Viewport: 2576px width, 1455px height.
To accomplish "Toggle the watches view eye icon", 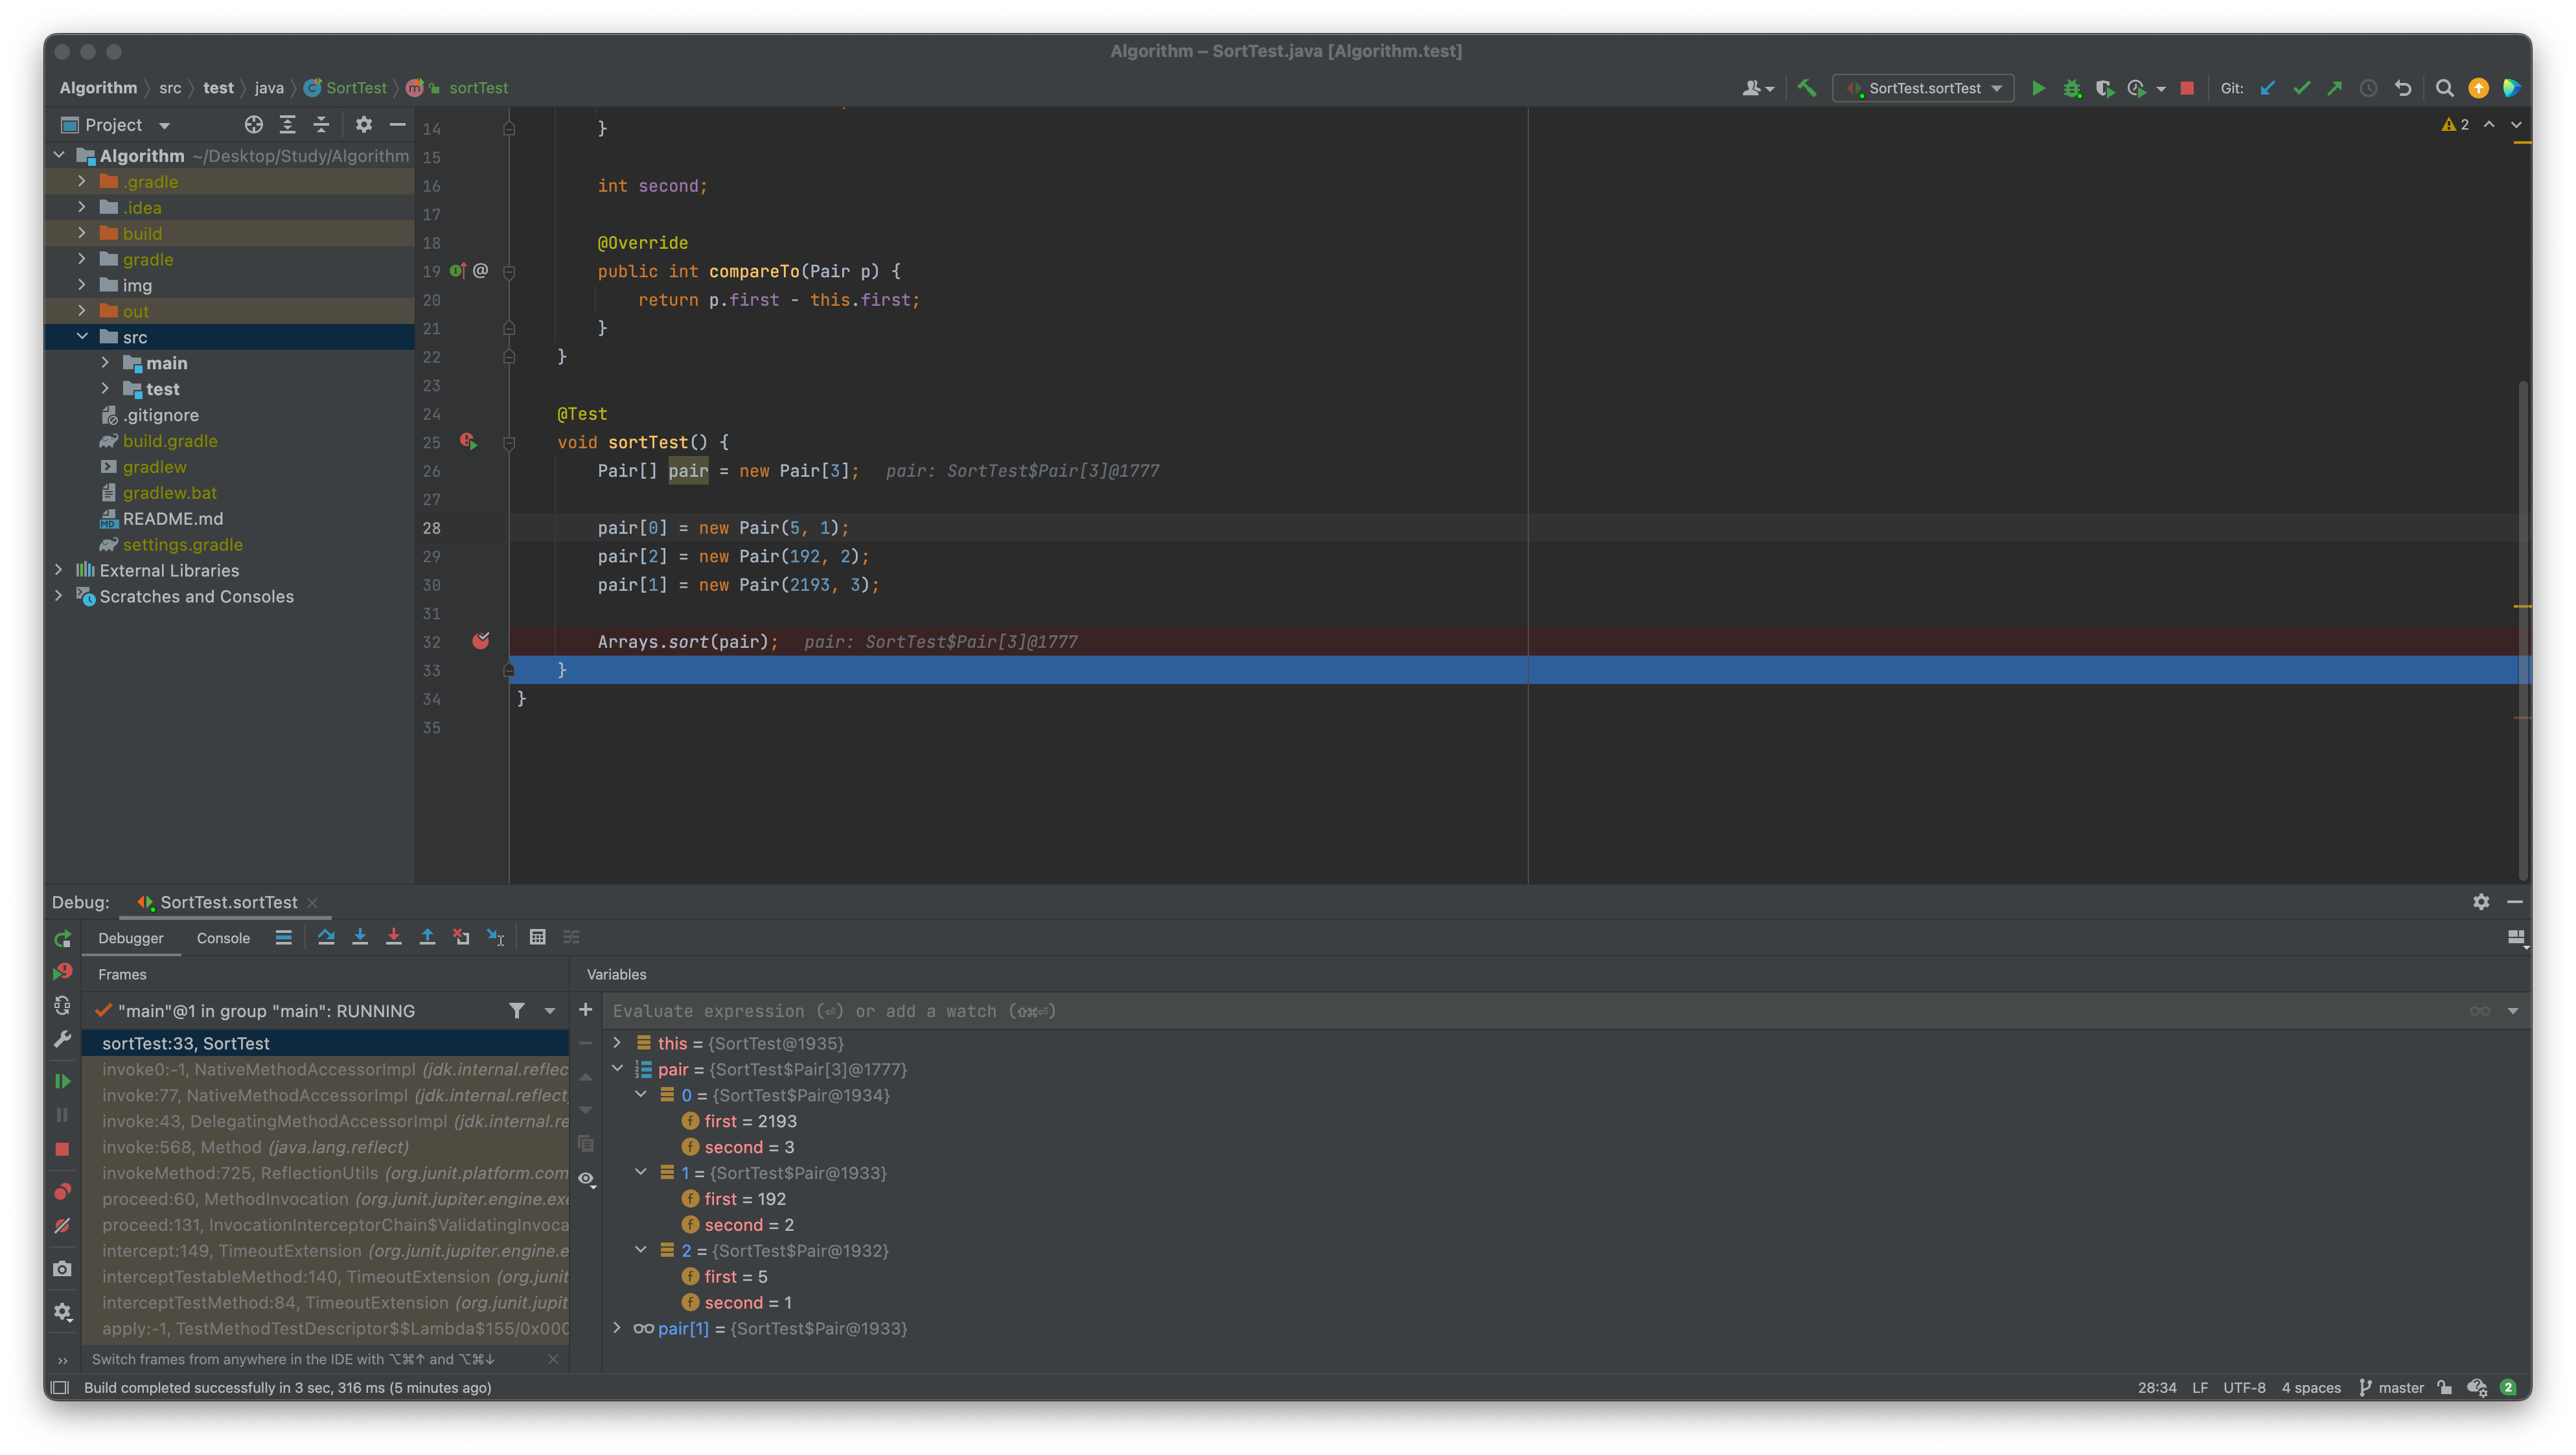I will pyautogui.click(x=587, y=1179).
